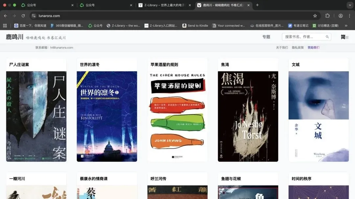Open the Your connected w... bookmark
This screenshot has height=199, width=355.
point(229,26)
